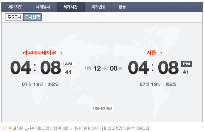Viewport: 204px width, 132px height.
Task: Click the 시차 12시간 00분 display
Action: tap(103, 68)
